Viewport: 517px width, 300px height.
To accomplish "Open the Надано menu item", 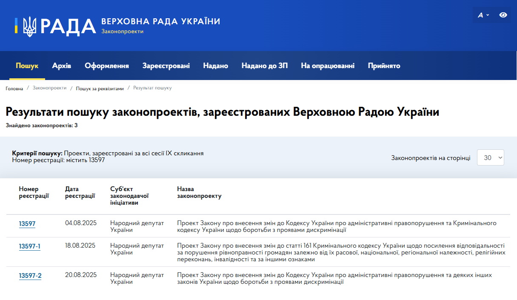I will (x=215, y=66).
